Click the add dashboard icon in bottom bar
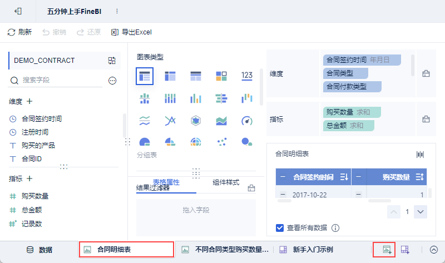Viewport: 445px width, 263px height. point(405,250)
